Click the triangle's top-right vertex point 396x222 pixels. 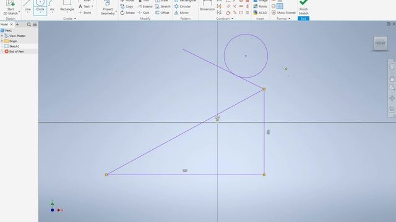point(264,89)
